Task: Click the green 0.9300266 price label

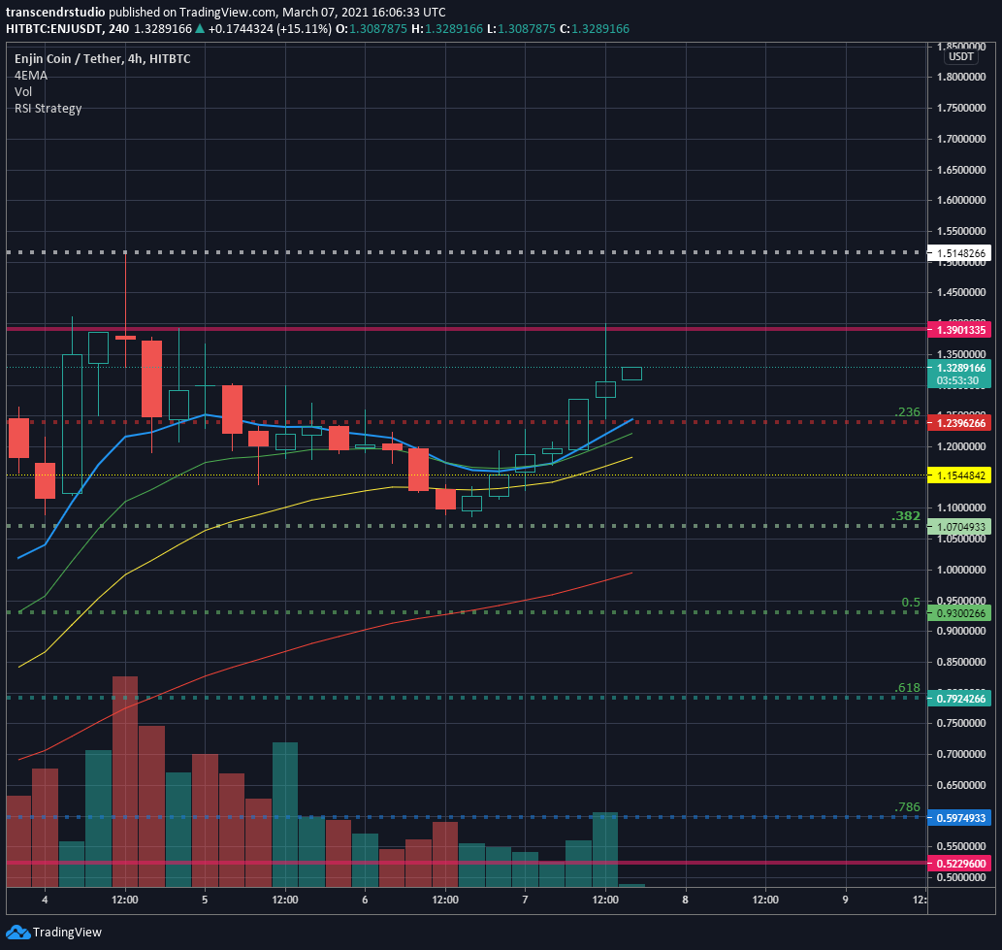Action: pos(959,613)
